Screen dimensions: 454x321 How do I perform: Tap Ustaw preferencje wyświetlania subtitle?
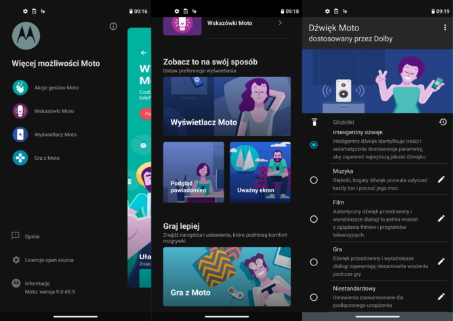click(x=199, y=70)
